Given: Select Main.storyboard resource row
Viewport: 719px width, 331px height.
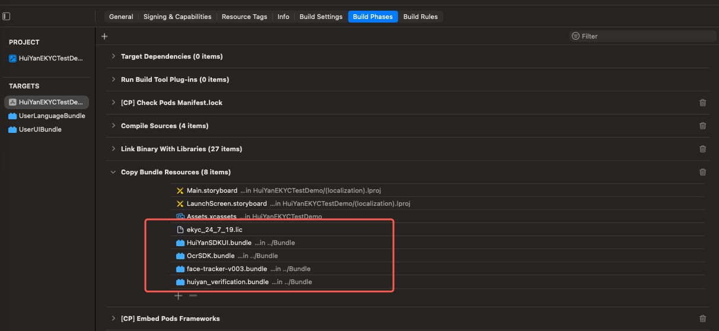Looking at the screenshot, I should coord(438,190).
